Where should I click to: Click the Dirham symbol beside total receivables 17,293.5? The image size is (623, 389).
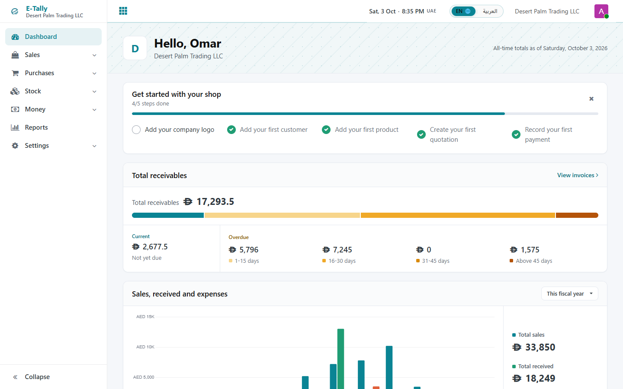(x=188, y=202)
